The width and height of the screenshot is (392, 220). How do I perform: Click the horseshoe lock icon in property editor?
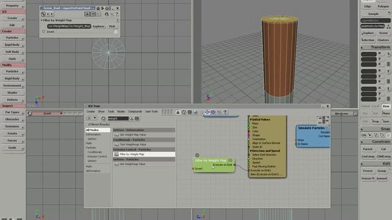[x=107, y=14]
